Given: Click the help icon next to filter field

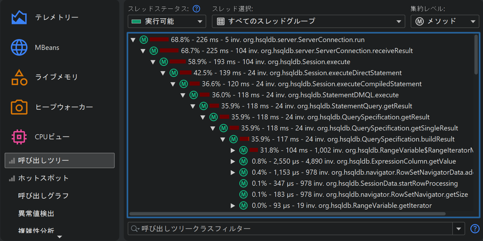Looking at the screenshot, I should click(x=475, y=228).
